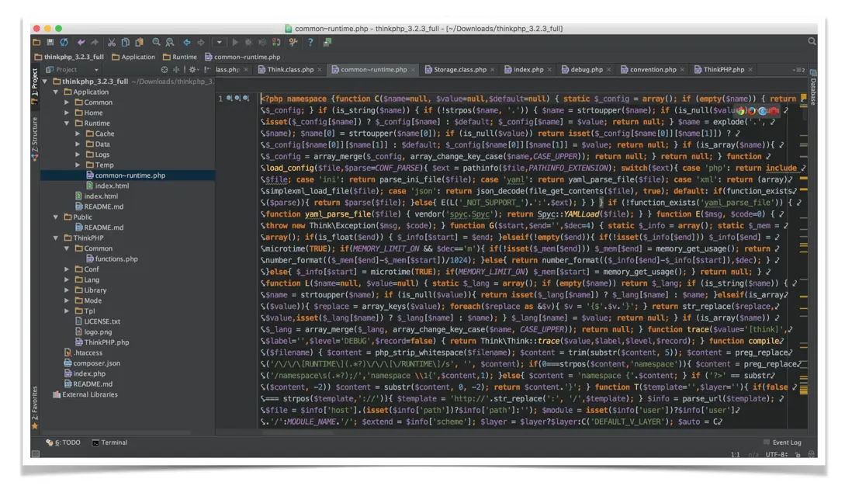Click the scroll from source target icon
The width and height of the screenshot is (852, 493).
[164, 70]
